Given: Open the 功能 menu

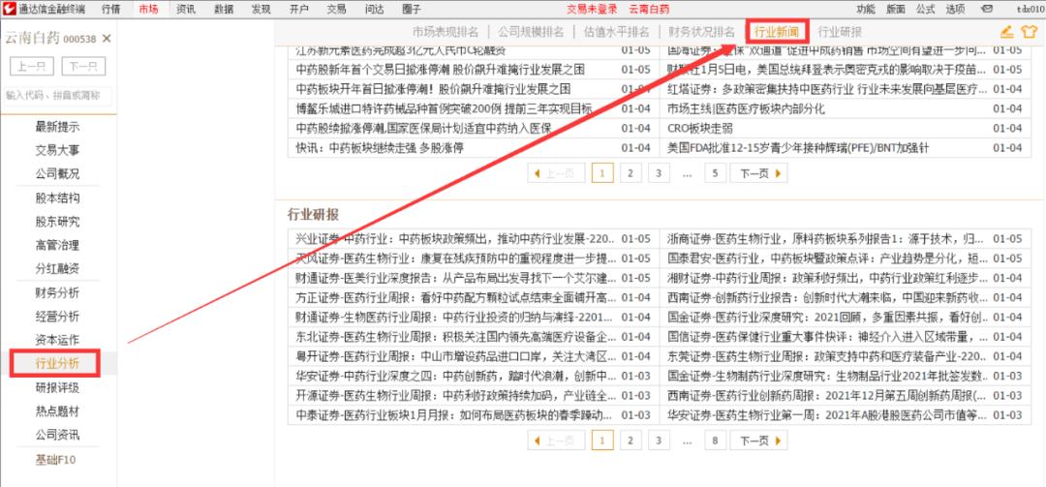Looking at the screenshot, I should coord(866,9).
